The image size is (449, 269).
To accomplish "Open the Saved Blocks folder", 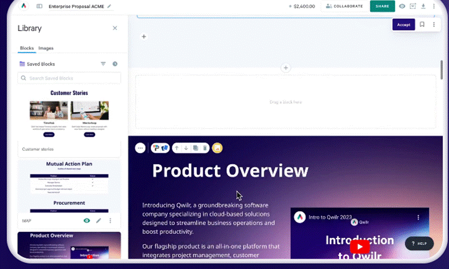I will coord(37,64).
